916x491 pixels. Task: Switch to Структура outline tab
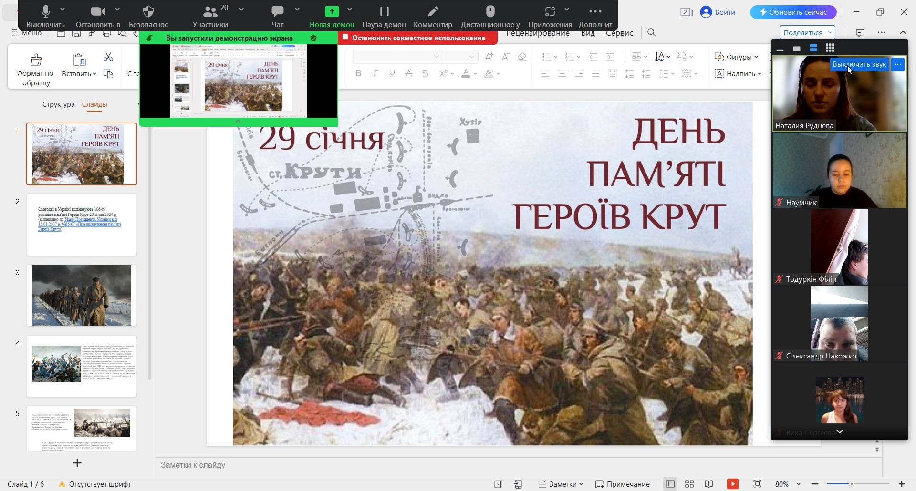tap(58, 104)
